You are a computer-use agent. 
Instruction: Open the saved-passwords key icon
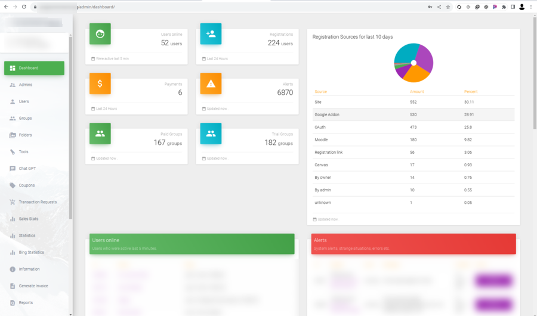pyautogui.click(x=430, y=7)
